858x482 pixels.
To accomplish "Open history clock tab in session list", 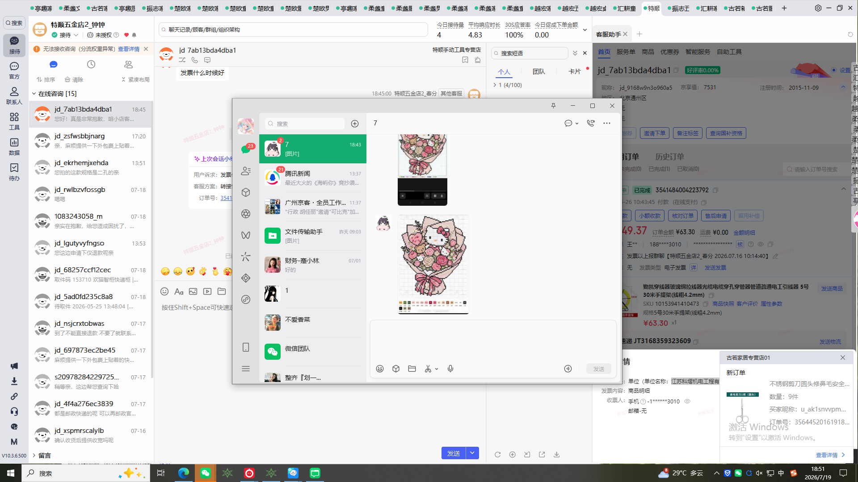I will tap(91, 65).
